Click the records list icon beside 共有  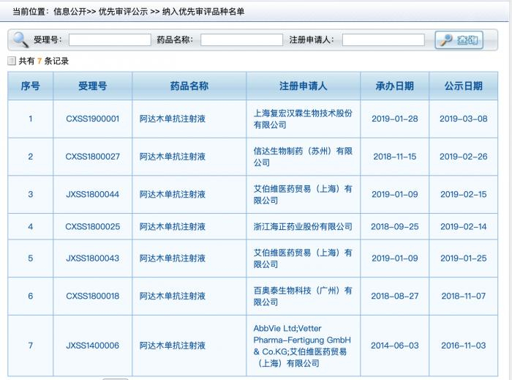12,61
